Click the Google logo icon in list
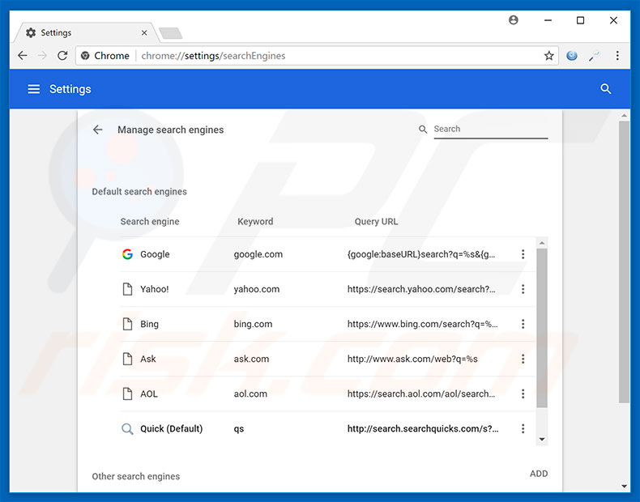Image resolution: width=640 pixels, height=502 pixels. click(127, 254)
